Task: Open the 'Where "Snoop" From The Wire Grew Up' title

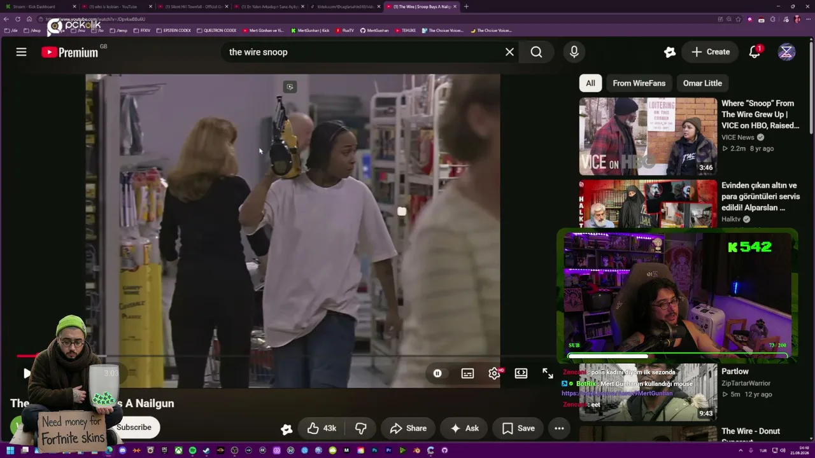Action: click(x=760, y=114)
